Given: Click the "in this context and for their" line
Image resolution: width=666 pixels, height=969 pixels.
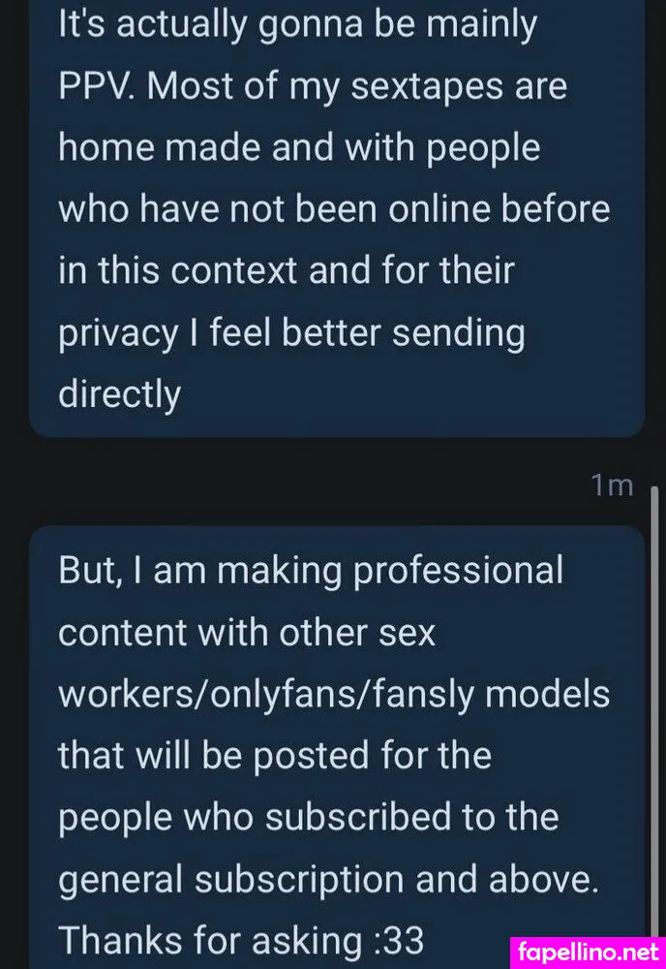Looking at the screenshot, I should tap(287, 271).
